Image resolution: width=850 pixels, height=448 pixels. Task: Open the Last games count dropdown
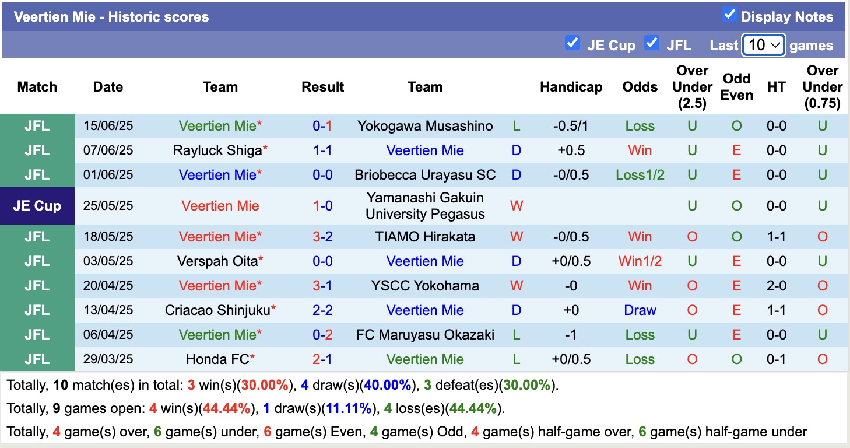(x=763, y=45)
